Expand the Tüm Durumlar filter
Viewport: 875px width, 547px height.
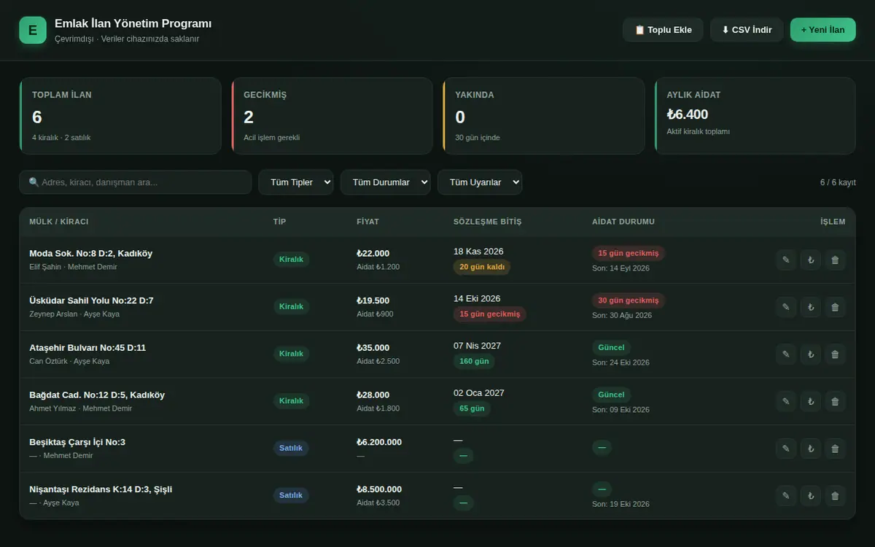(386, 182)
